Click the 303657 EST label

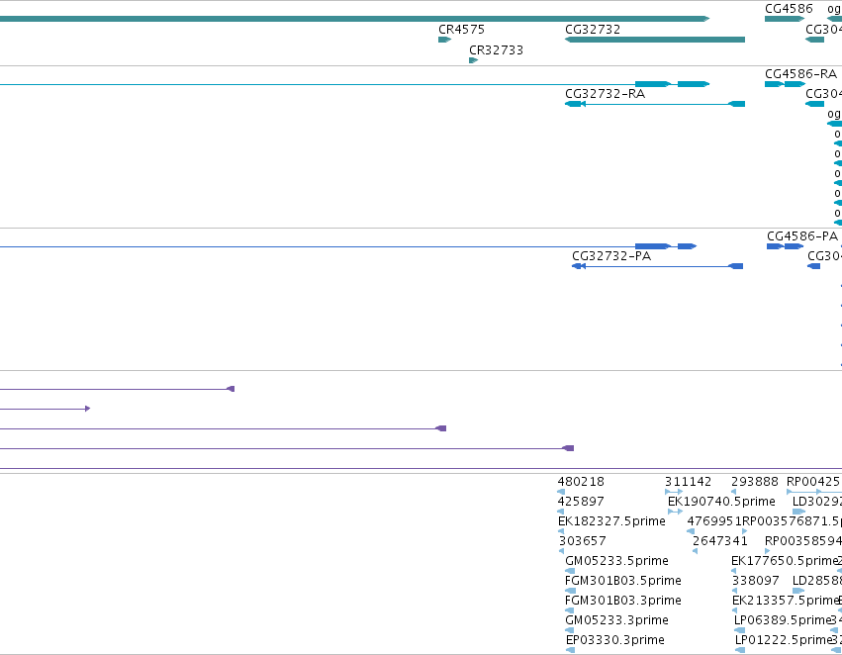(582, 541)
